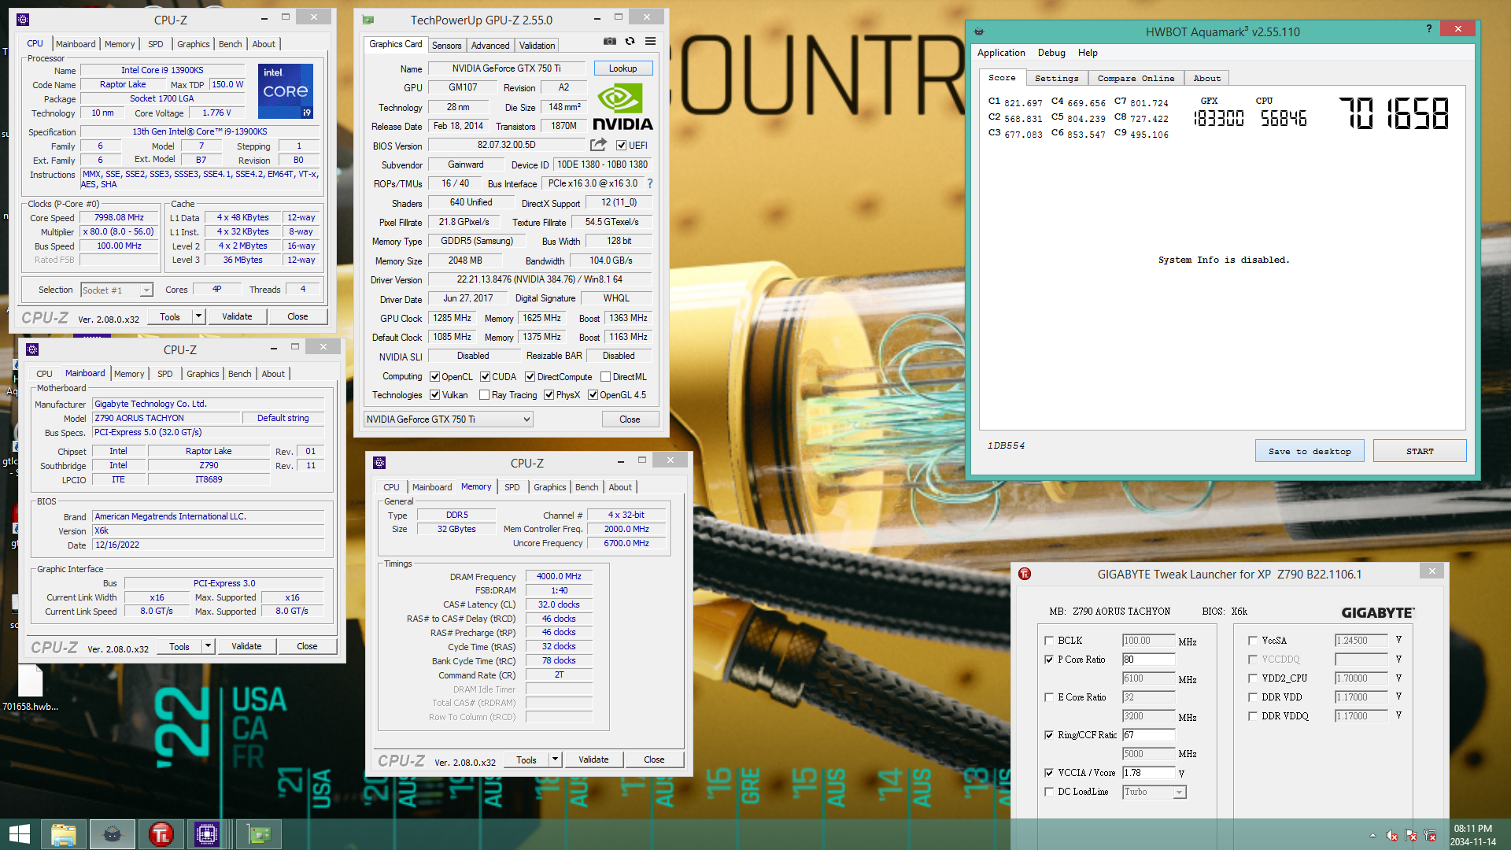1511x850 pixels.
Task: Click Bus Interface question mark icon
Action: [x=650, y=183]
